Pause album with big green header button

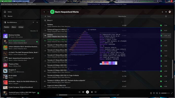(x=52, y=12)
